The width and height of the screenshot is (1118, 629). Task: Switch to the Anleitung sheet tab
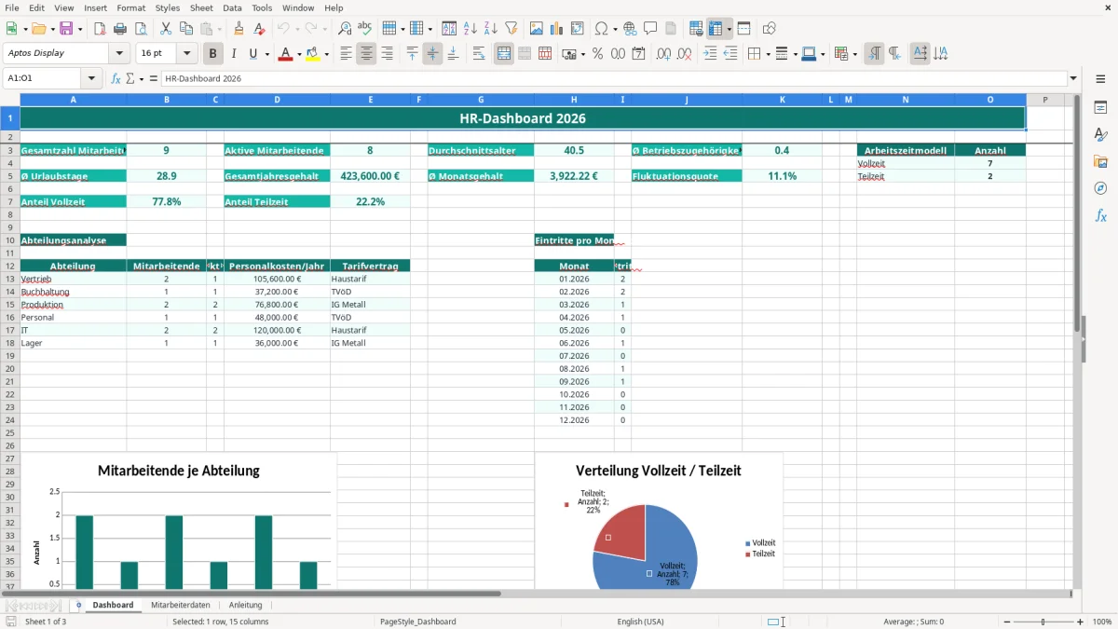pos(246,605)
